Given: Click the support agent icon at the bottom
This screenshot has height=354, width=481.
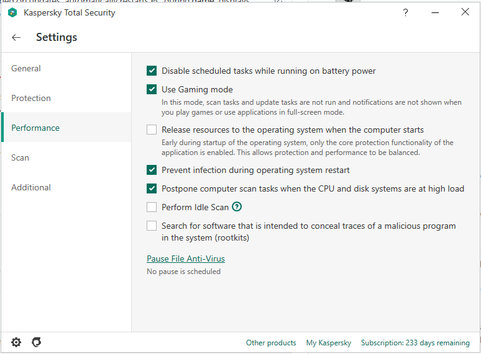Looking at the screenshot, I should click(x=37, y=342).
